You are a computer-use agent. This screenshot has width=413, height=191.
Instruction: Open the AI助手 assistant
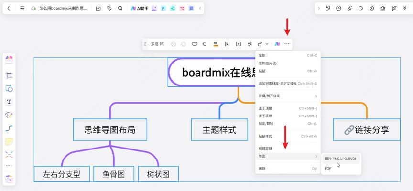click(139, 8)
